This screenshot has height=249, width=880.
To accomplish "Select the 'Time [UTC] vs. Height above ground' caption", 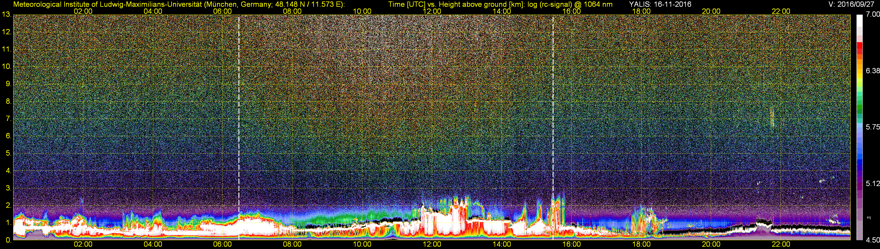I will point(500,4).
